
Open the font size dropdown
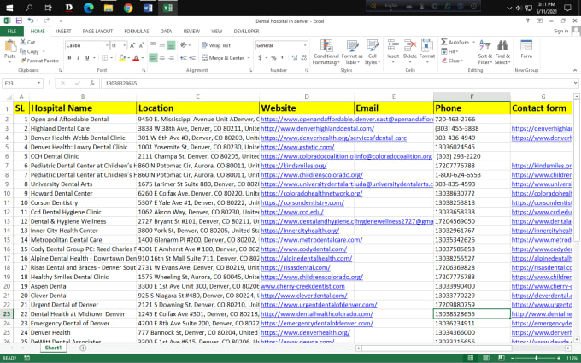[x=125, y=45]
